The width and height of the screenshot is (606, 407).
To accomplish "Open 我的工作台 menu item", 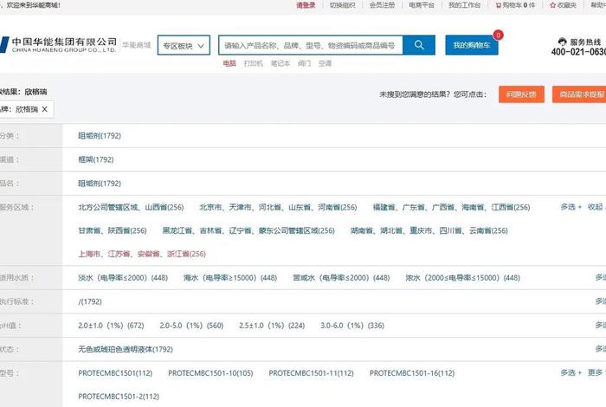I will (465, 5).
